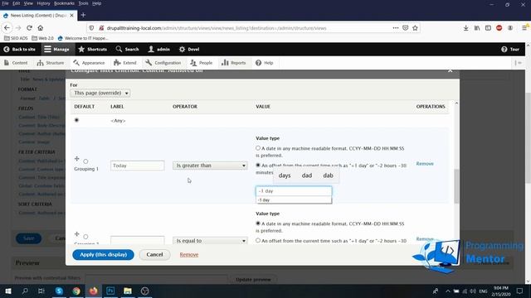Open Windows taskbar search
Image resolution: width=531 pixels, height=298 pixels.
(x=25, y=291)
